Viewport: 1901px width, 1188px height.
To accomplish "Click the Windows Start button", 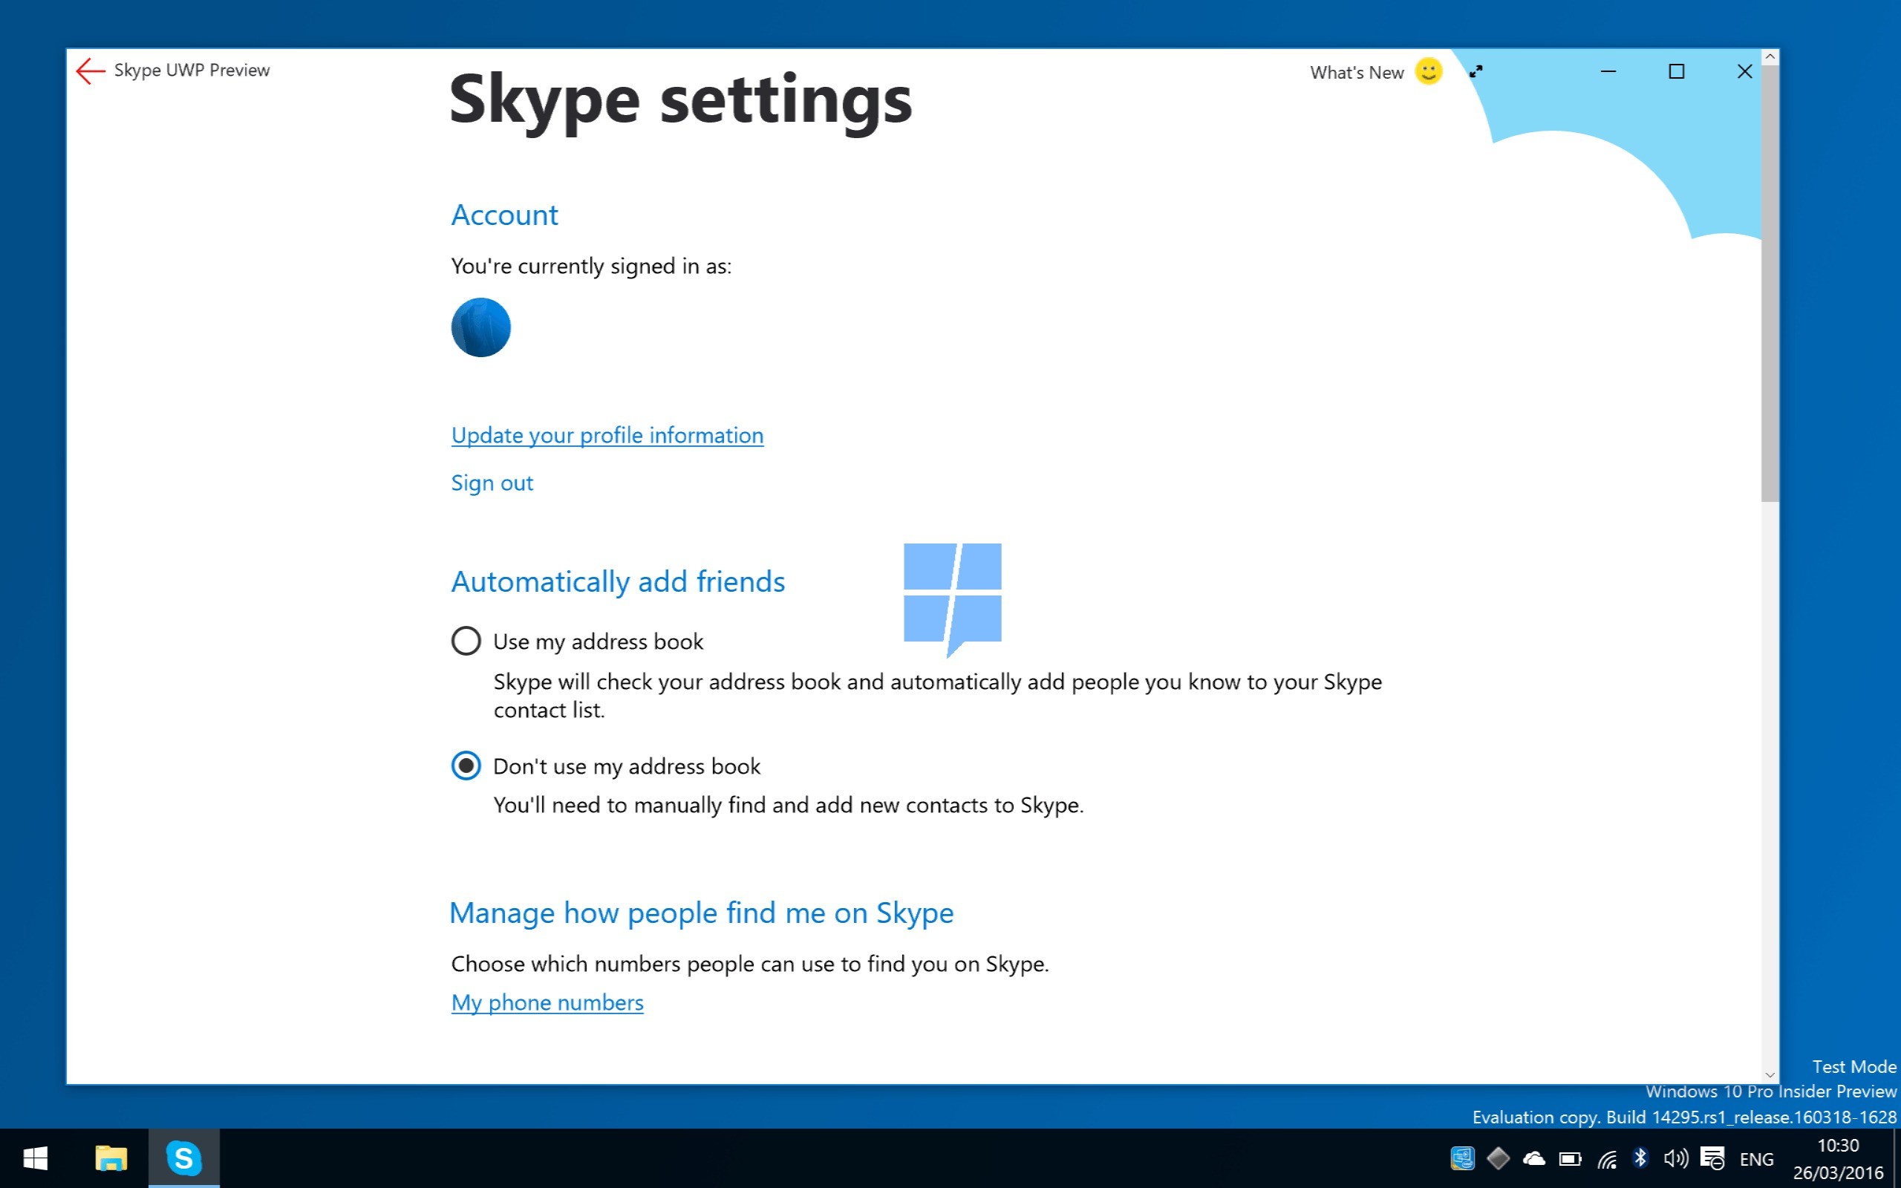I will 36,1158.
